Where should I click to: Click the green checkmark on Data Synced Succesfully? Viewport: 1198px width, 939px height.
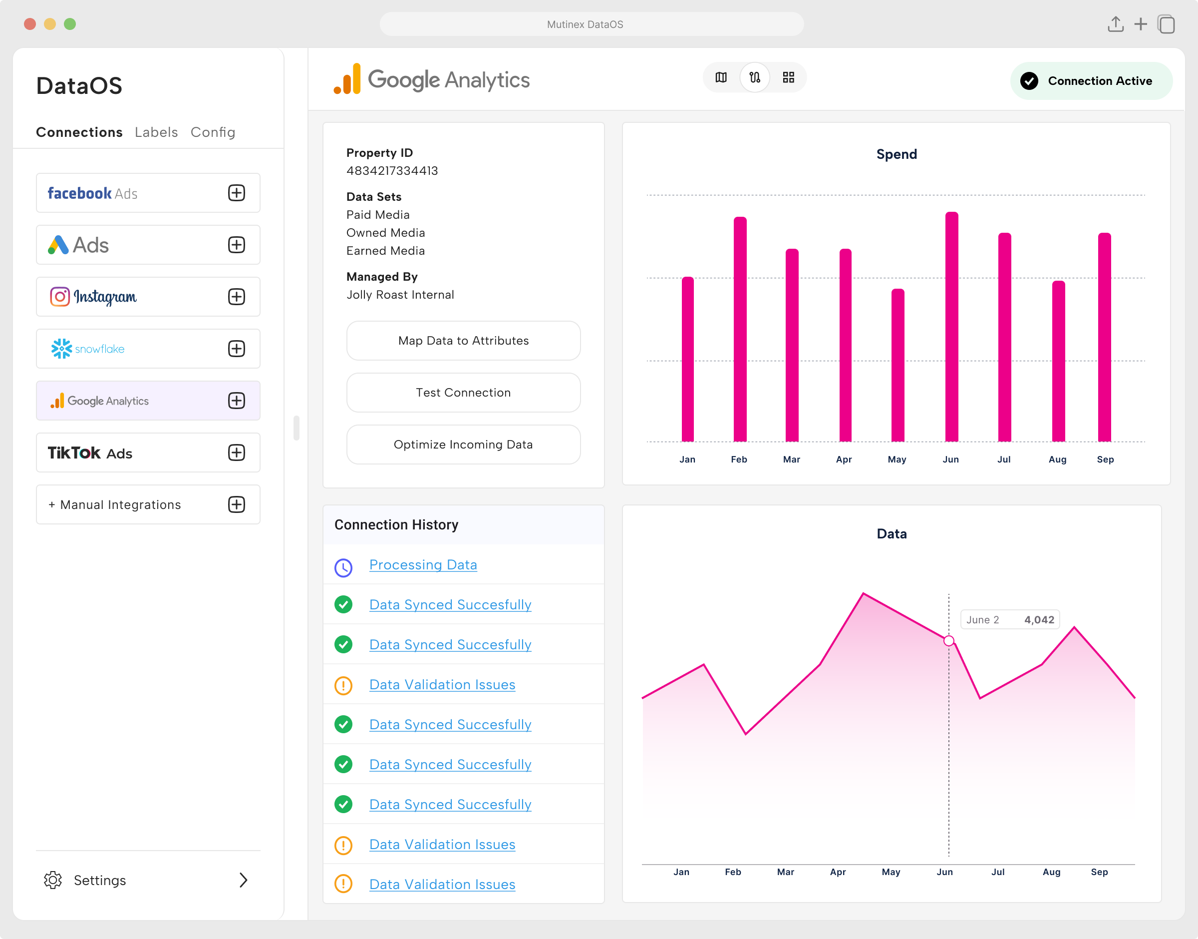click(x=343, y=604)
